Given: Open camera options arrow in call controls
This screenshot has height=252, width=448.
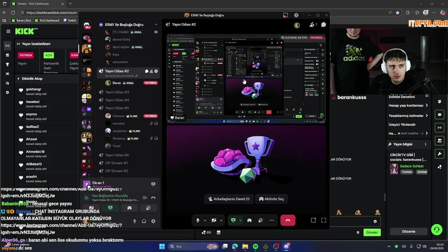Looking at the screenshot, I should tap(221, 220).
